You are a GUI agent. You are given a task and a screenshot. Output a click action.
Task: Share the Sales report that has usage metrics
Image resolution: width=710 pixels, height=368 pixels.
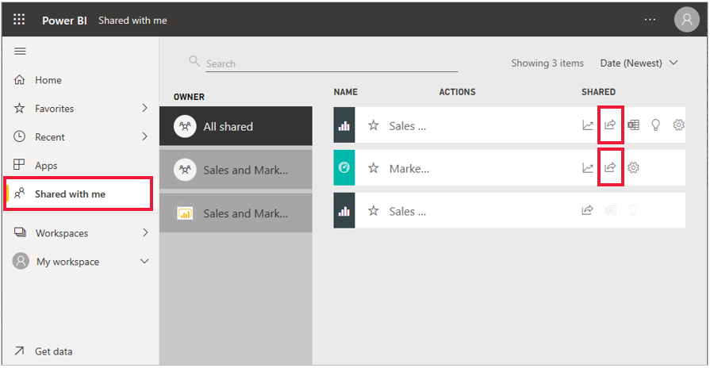click(x=610, y=125)
